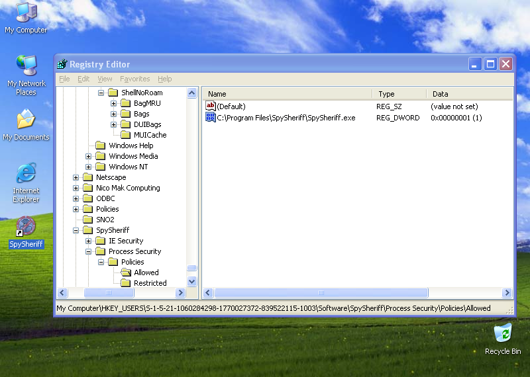This screenshot has width=530, height=377.
Task: Open the Edit menu
Action: pos(83,79)
